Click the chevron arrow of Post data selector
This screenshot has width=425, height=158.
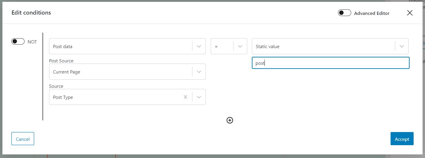click(199, 46)
